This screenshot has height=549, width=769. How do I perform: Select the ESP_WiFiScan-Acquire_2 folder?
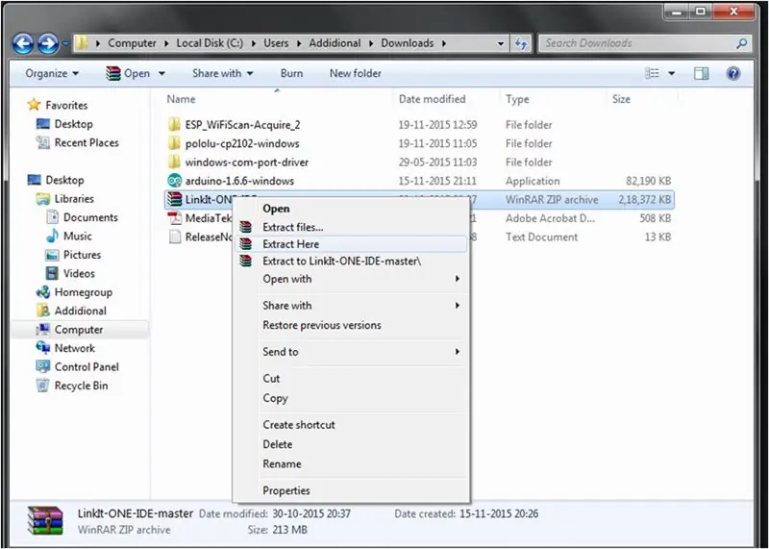coord(242,125)
